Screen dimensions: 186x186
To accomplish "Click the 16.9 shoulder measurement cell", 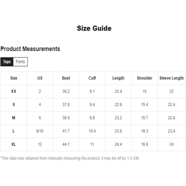I will 145,144.
